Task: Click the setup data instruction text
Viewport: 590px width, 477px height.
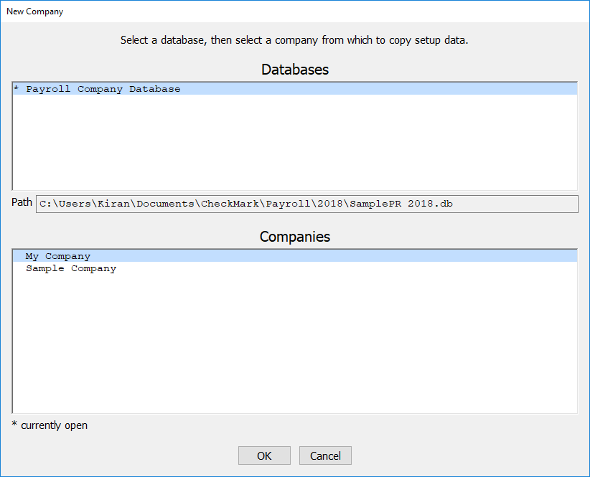Action: click(x=294, y=40)
